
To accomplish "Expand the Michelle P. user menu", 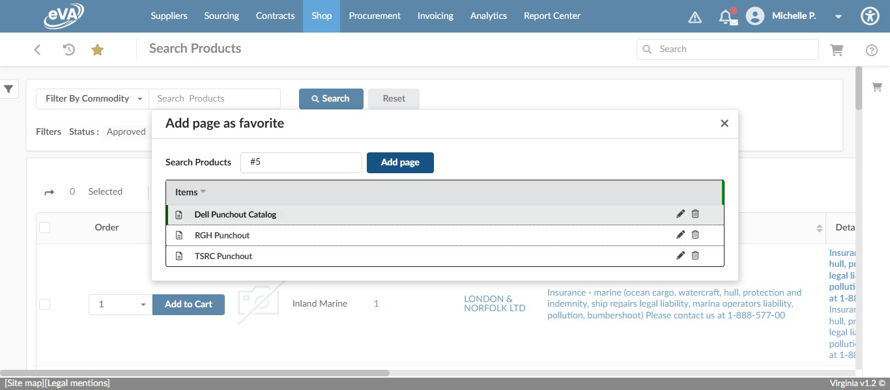I will pyautogui.click(x=838, y=16).
